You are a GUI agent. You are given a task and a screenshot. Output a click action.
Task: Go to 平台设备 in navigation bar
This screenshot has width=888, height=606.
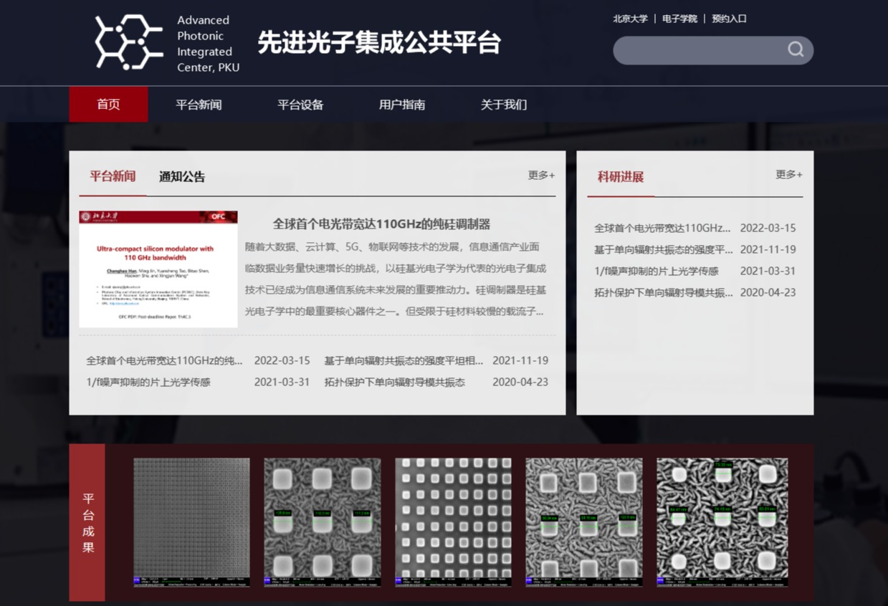300,105
